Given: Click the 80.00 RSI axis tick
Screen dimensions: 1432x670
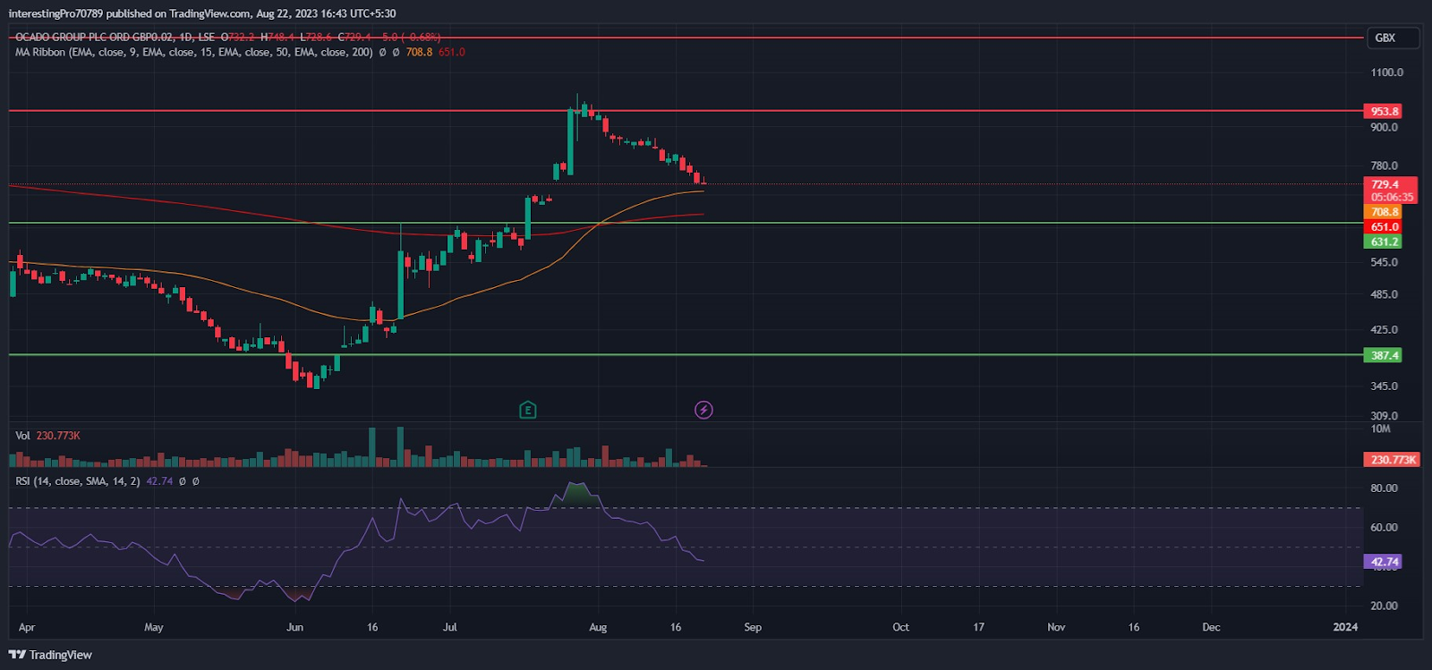Looking at the screenshot, I should (x=1384, y=488).
